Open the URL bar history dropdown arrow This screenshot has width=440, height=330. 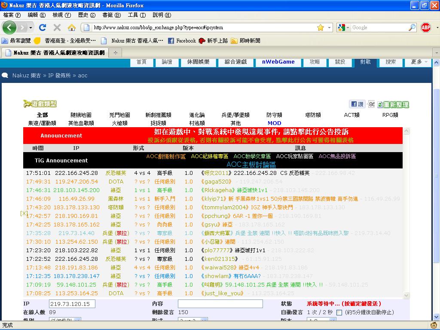330,27
